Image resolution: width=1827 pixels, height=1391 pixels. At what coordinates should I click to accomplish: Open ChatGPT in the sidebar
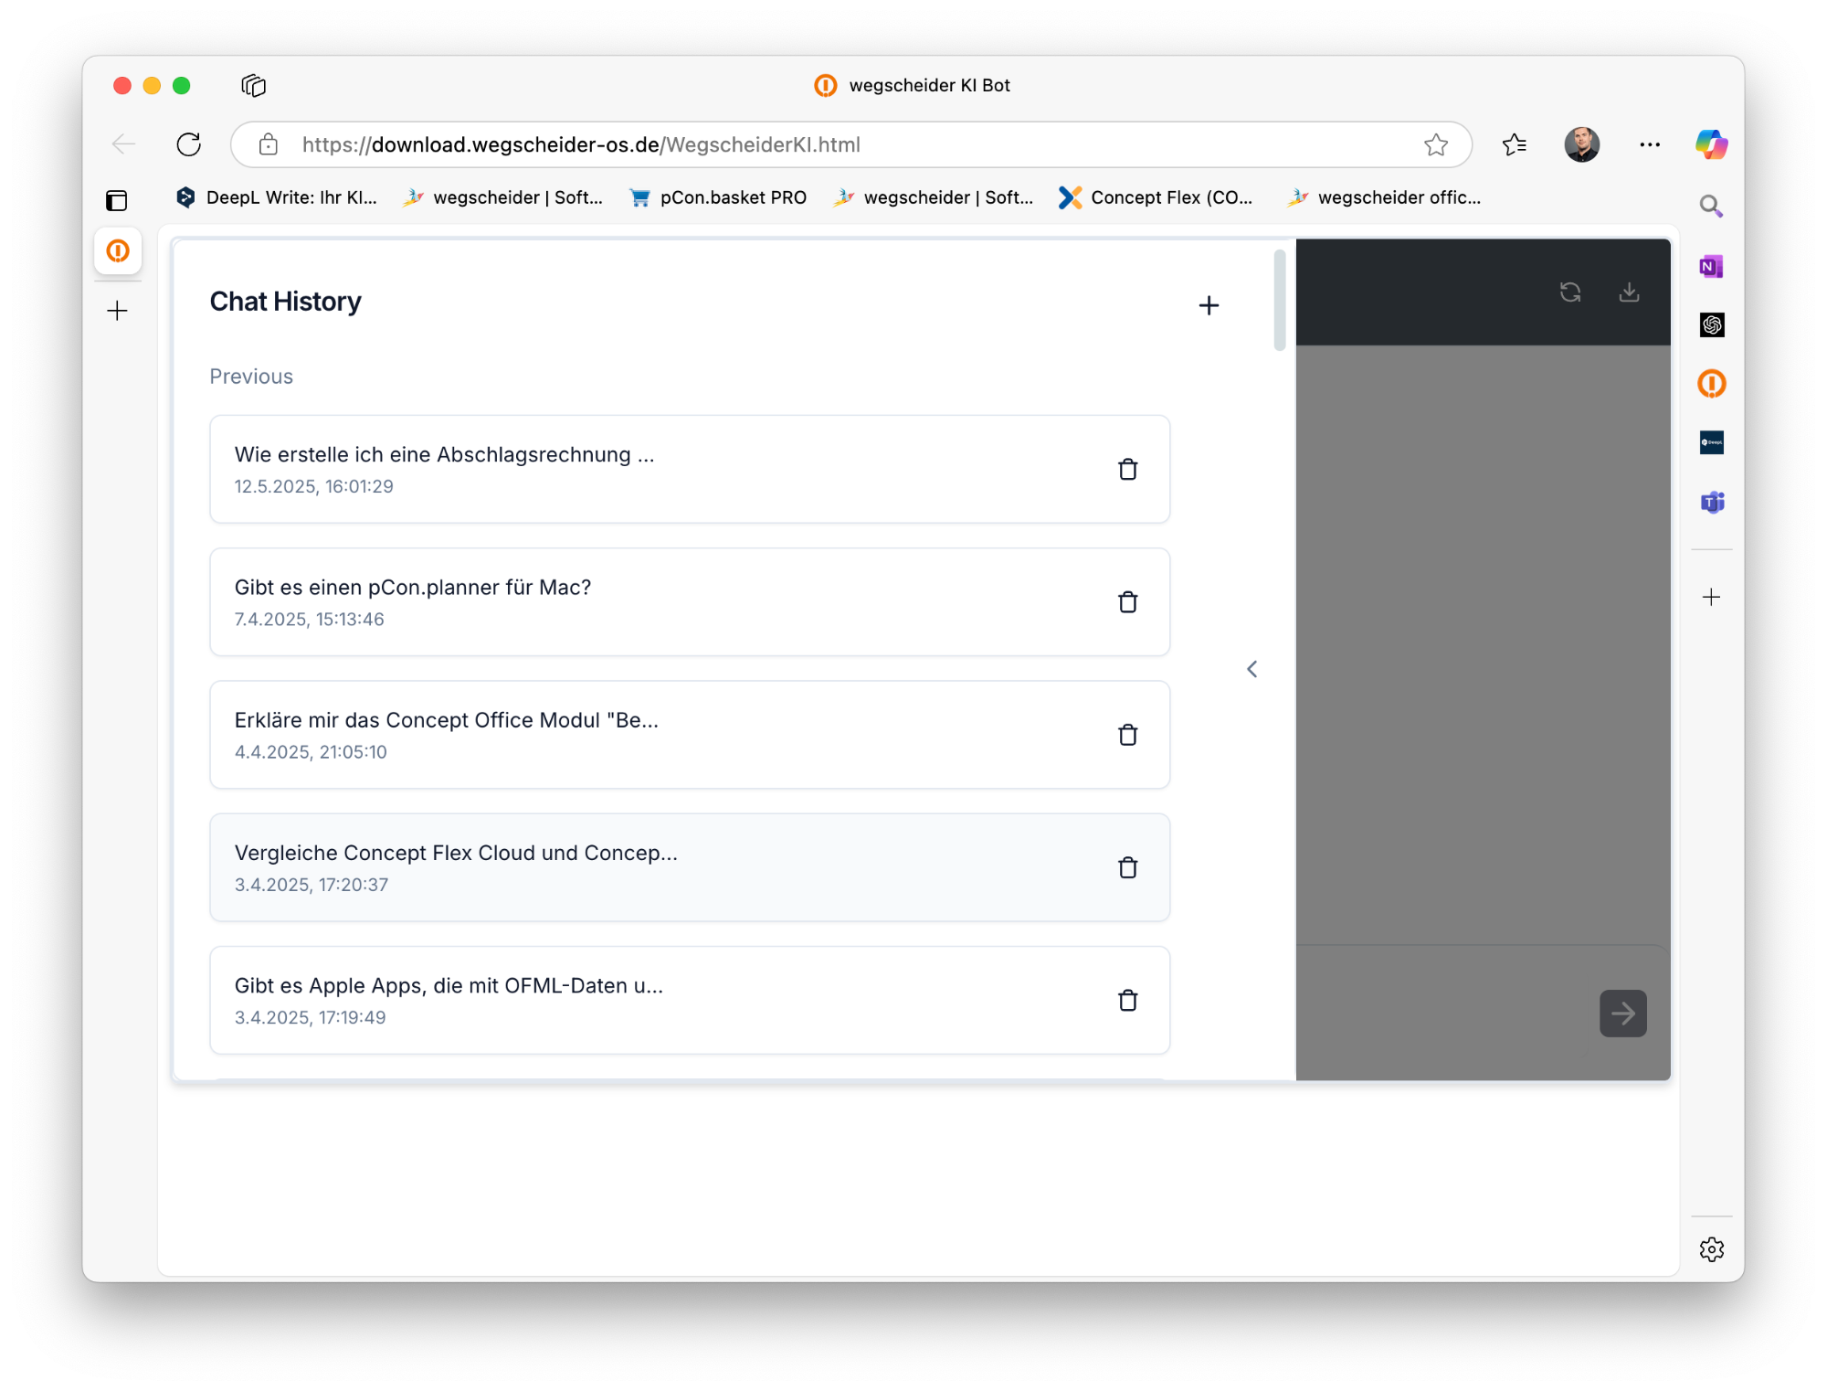pos(1711,324)
